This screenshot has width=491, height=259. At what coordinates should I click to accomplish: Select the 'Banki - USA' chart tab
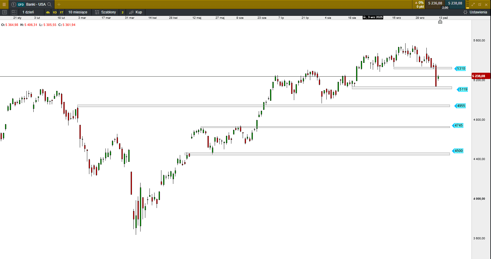click(36, 4)
